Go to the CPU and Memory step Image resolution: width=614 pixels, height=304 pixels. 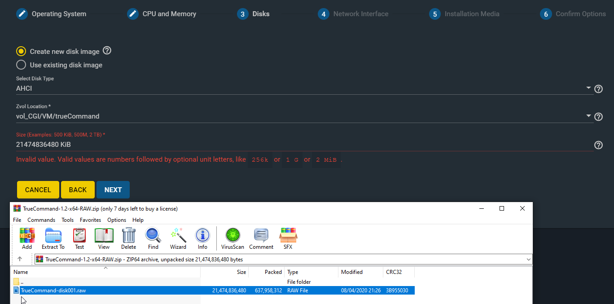(169, 14)
